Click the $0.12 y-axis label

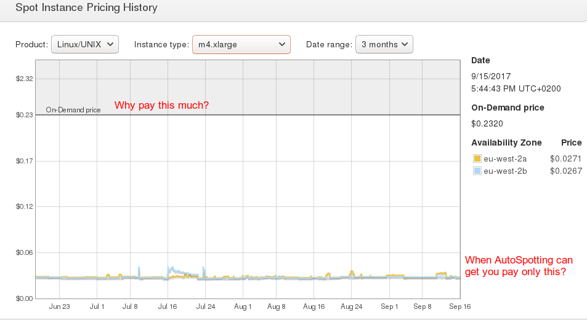click(25, 206)
